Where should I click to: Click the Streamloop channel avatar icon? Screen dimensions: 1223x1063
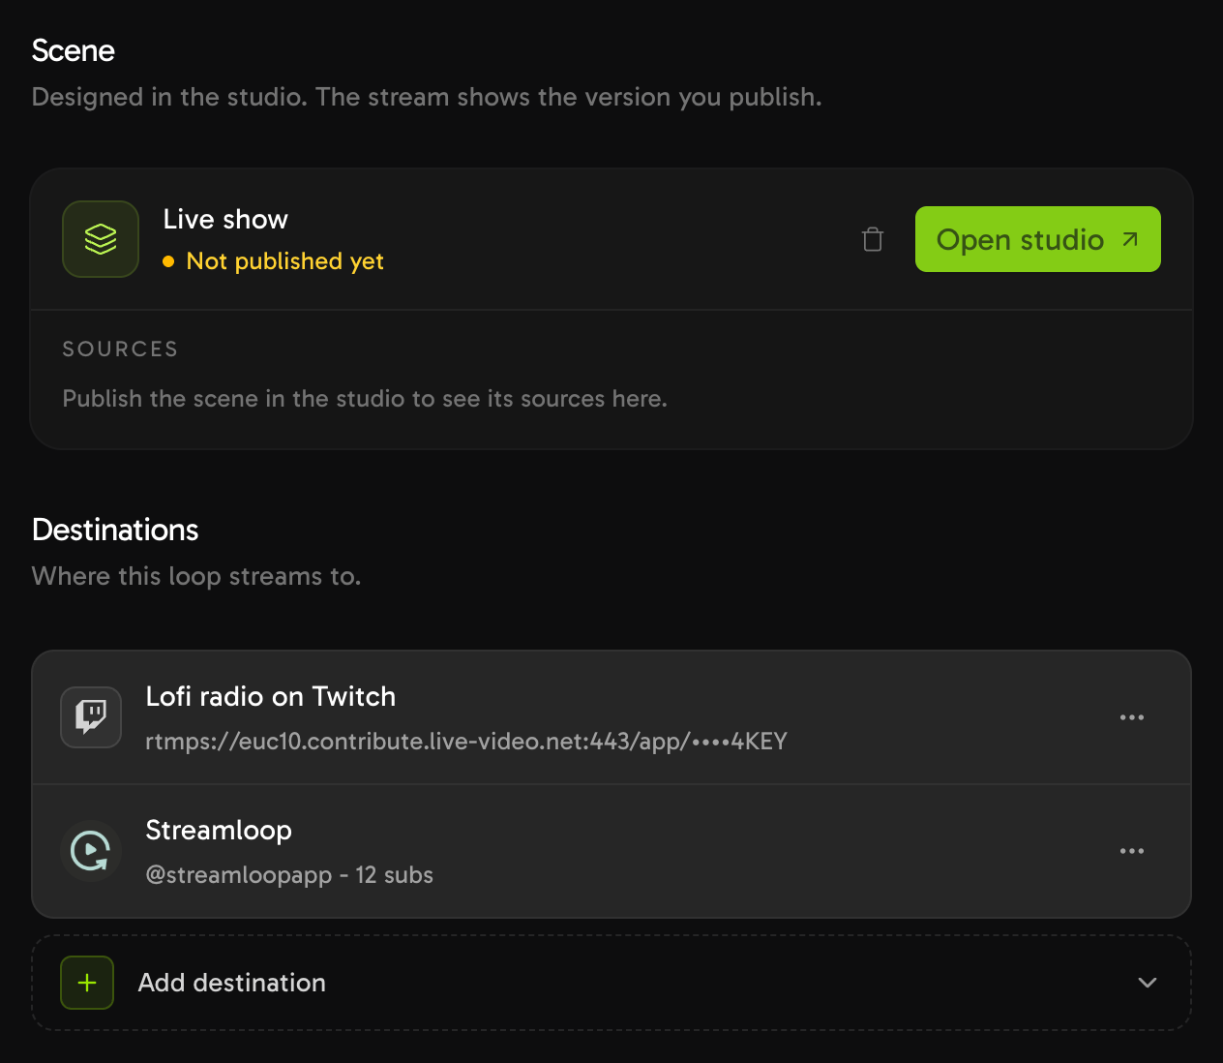pos(91,851)
